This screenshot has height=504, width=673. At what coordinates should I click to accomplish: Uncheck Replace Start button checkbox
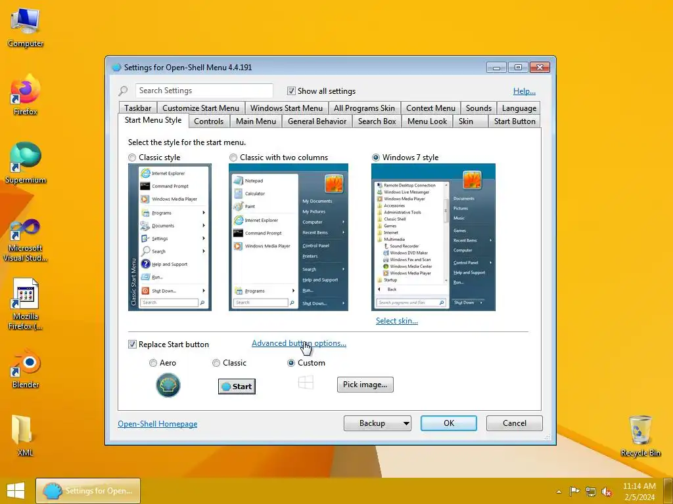point(132,344)
